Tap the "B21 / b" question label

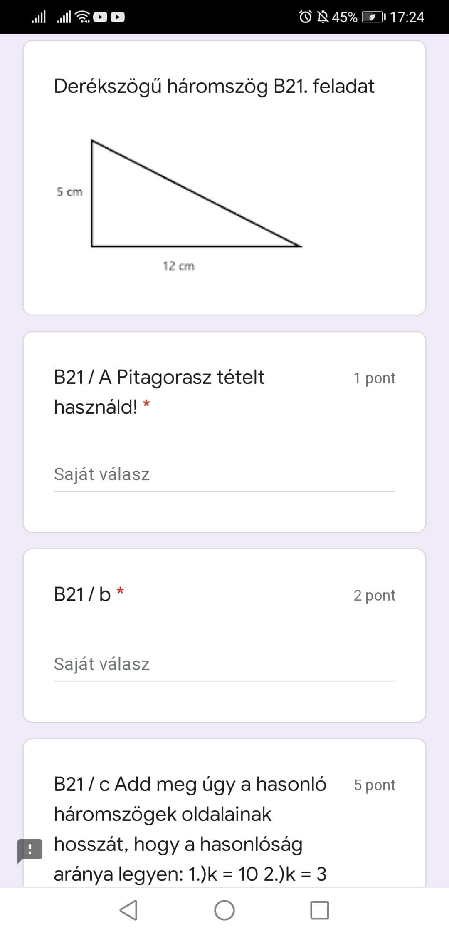(82, 594)
